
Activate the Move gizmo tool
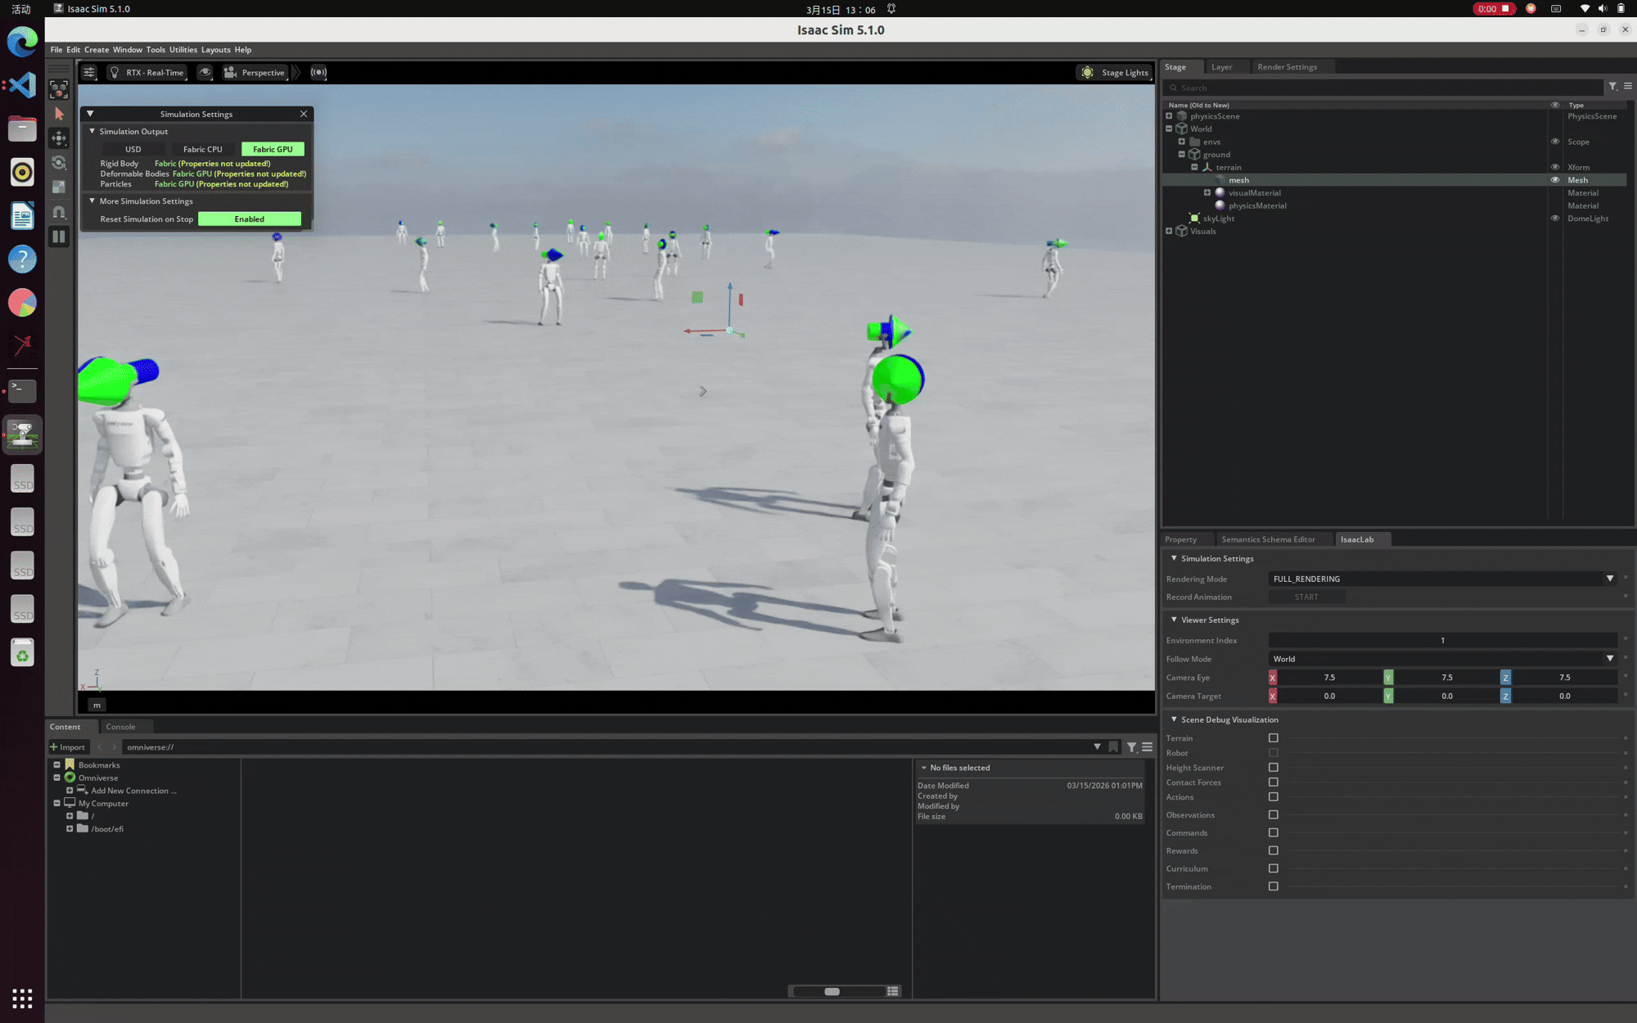pyautogui.click(x=59, y=138)
